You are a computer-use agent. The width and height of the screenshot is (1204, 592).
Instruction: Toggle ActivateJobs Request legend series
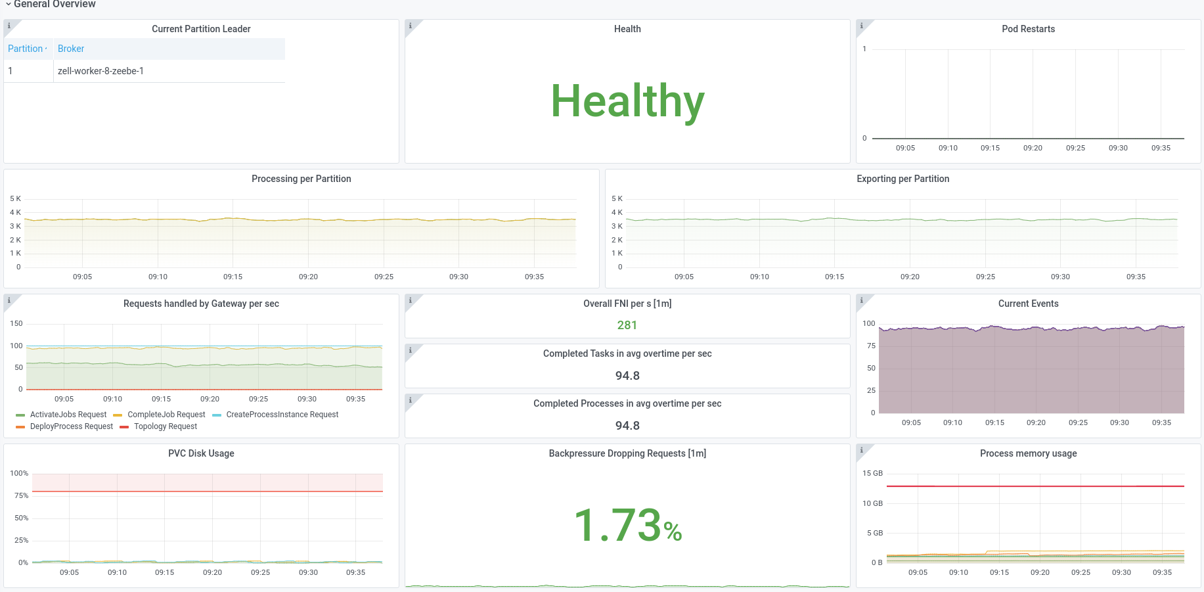pyautogui.click(x=68, y=415)
